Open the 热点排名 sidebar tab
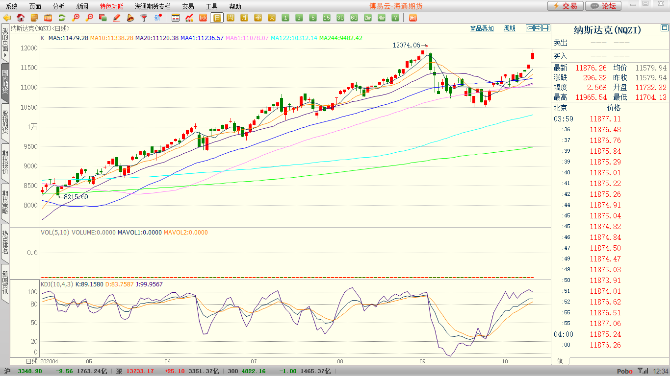This screenshot has width=670, height=376. pos(5,243)
